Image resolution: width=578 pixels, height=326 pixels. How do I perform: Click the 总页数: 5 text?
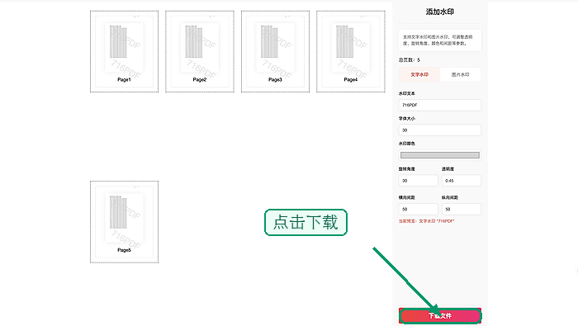pyautogui.click(x=410, y=59)
